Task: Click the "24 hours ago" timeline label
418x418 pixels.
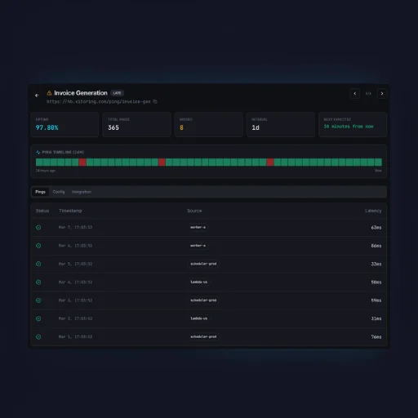Action: pos(46,171)
